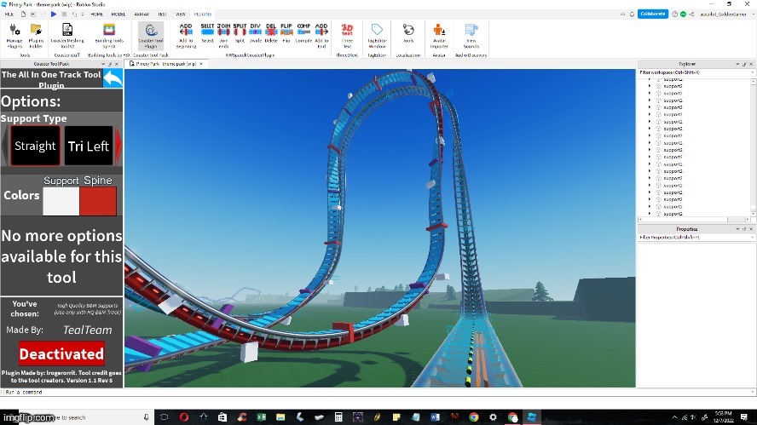
Task: Close the Pinery Park document tab
Action: pos(201,64)
